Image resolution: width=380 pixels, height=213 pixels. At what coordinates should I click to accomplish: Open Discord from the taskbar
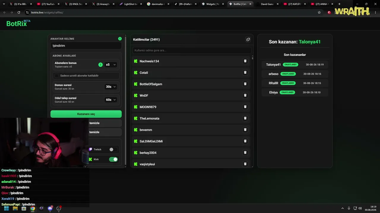[50, 208]
